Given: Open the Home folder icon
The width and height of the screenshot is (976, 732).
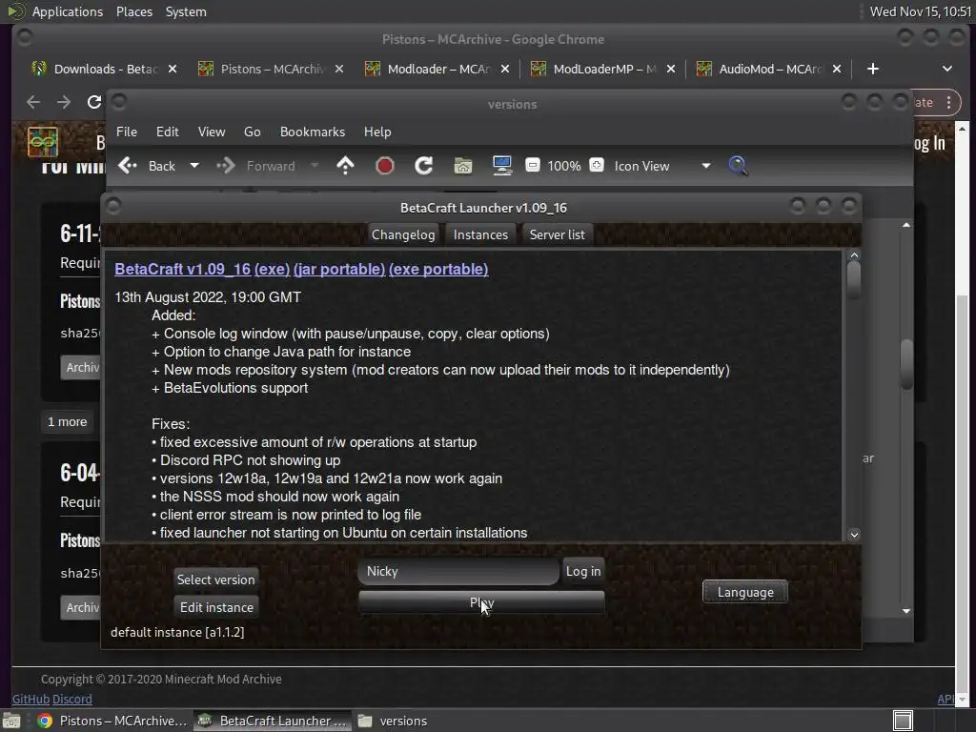Looking at the screenshot, I should [x=462, y=166].
